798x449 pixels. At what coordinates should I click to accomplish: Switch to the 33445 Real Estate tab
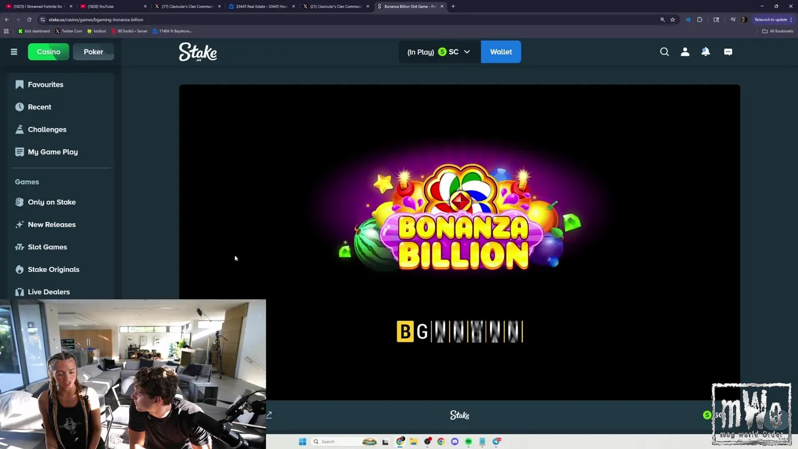(x=261, y=6)
